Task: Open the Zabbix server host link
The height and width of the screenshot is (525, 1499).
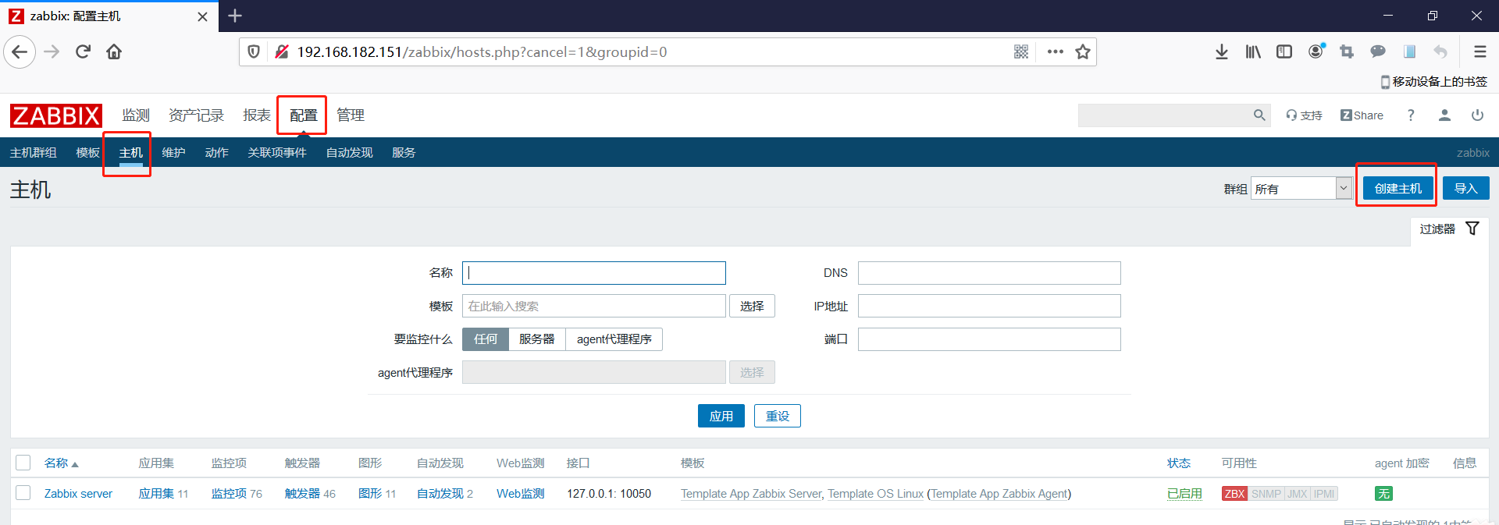Action: (x=78, y=494)
